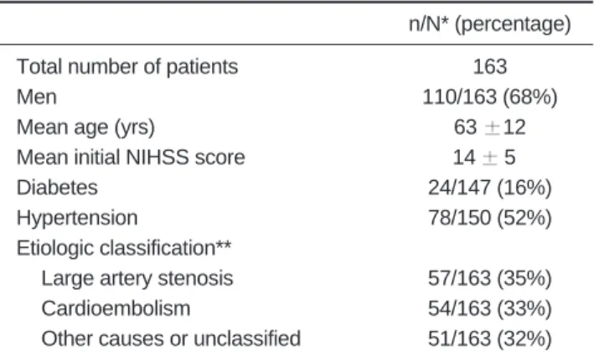This screenshot has height=356, width=594.
Task: Click the value 163 for total patients
Action: (490, 67)
